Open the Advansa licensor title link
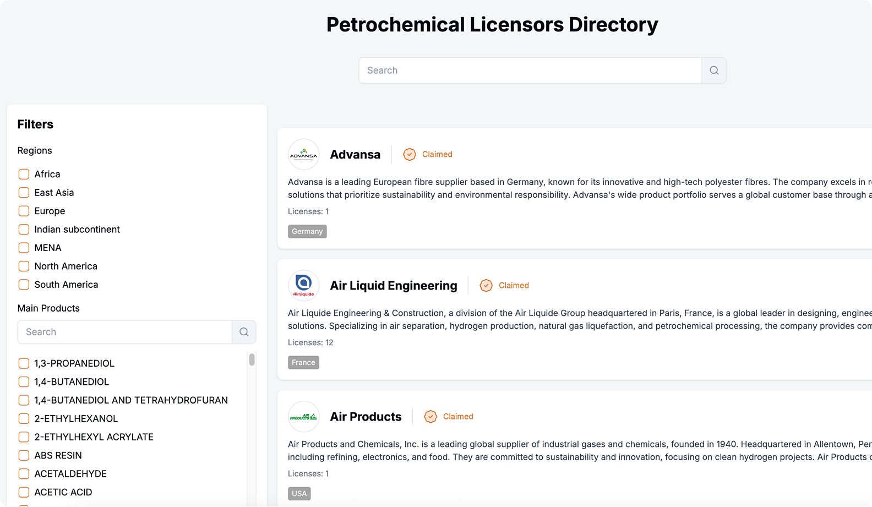872x507 pixels. coord(355,155)
